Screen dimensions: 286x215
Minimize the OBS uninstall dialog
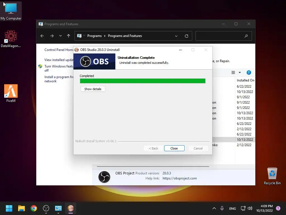pyautogui.click(x=180, y=50)
